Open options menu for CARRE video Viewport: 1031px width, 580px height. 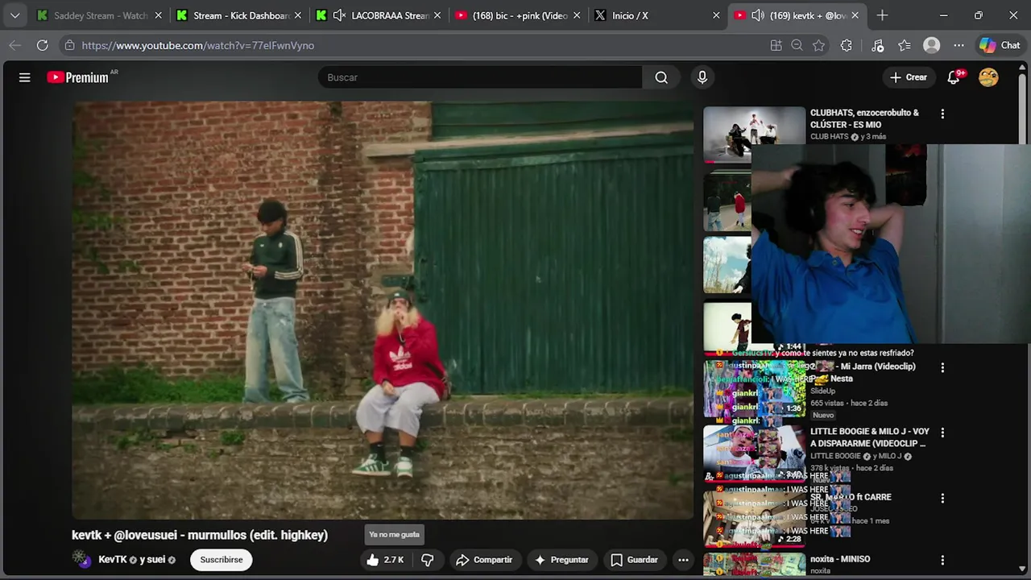(x=942, y=499)
